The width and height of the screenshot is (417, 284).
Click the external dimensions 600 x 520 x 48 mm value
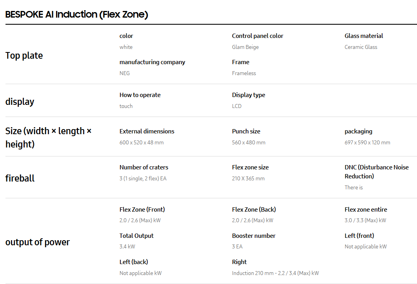click(141, 142)
